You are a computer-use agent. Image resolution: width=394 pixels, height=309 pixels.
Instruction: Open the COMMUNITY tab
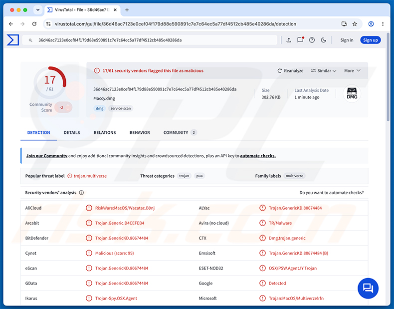(x=180, y=132)
